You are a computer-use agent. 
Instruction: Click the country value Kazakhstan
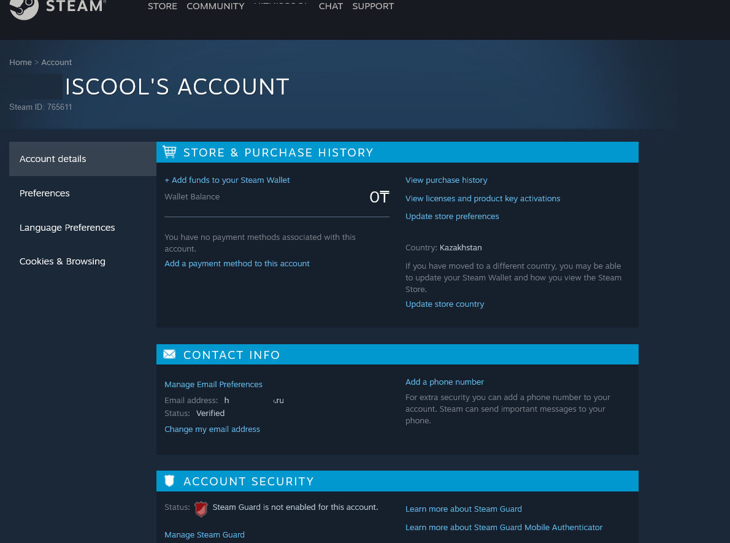[461, 248]
